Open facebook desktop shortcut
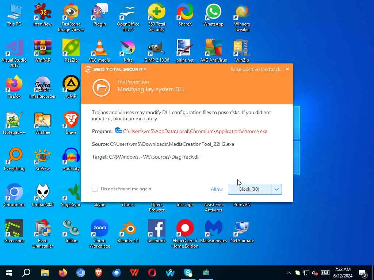The width and height of the screenshot is (374, 280). click(156, 232)
